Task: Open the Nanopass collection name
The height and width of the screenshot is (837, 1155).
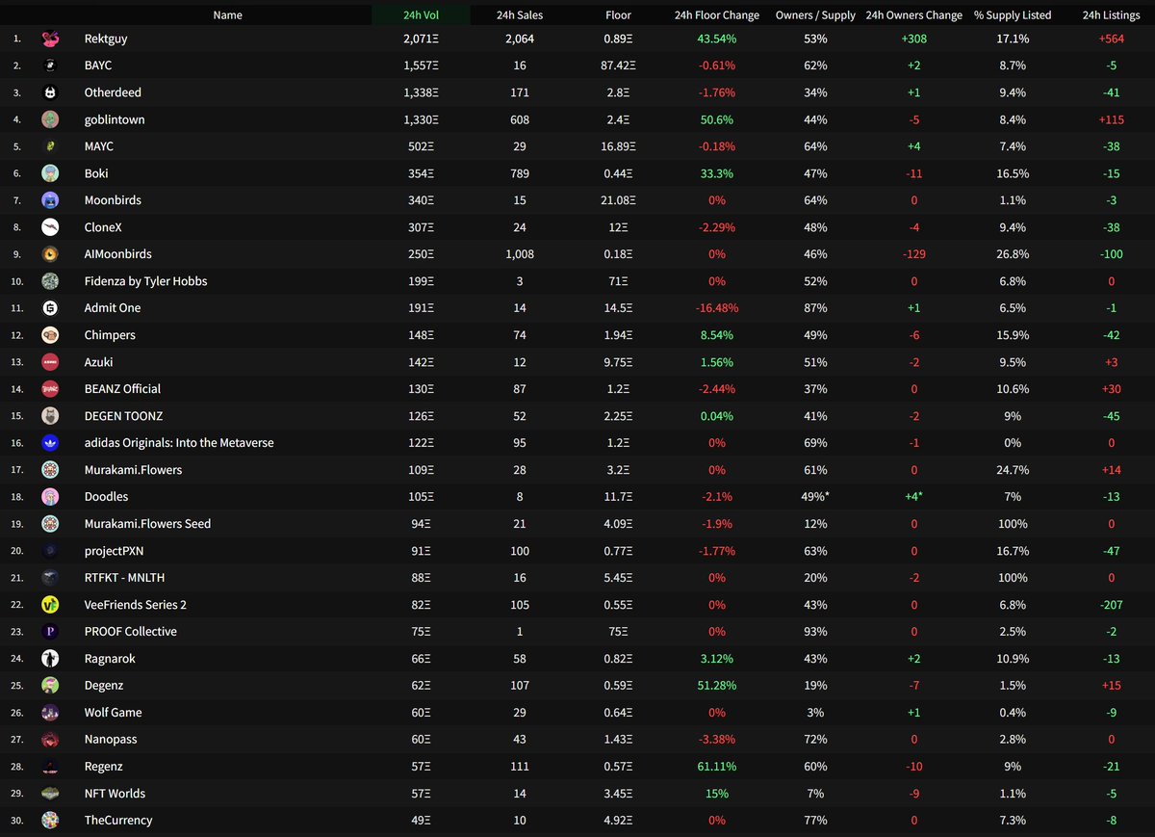Action: pyautogui.click(x=110, y=740)
